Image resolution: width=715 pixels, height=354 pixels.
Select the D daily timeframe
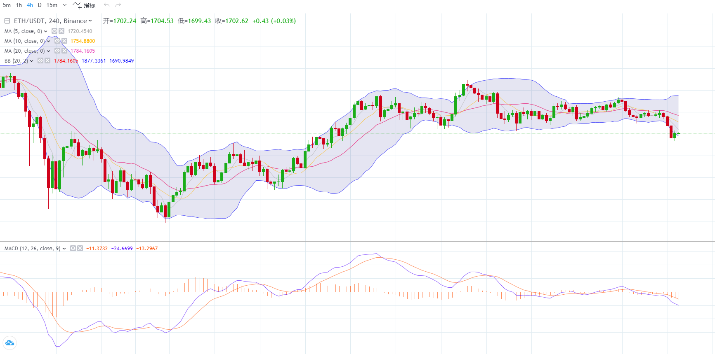(x=40, y=5)
